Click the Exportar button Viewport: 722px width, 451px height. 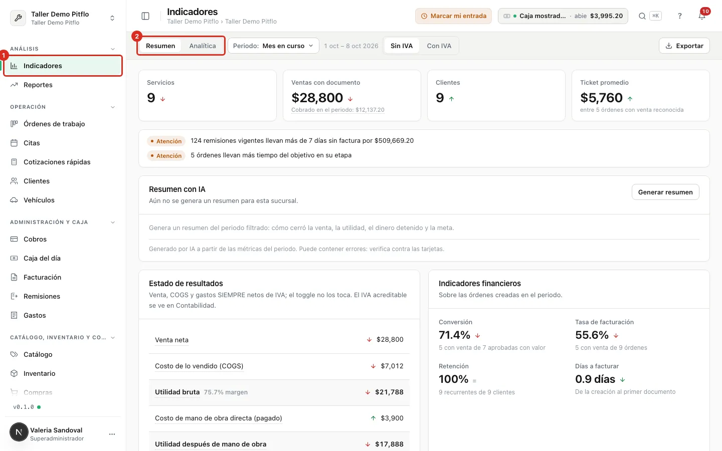coord(684,46)
